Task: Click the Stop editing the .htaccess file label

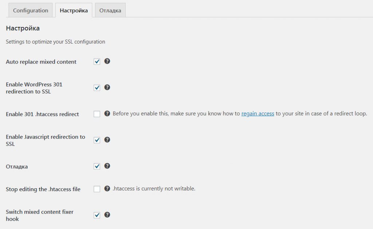Action: [43, 189]
